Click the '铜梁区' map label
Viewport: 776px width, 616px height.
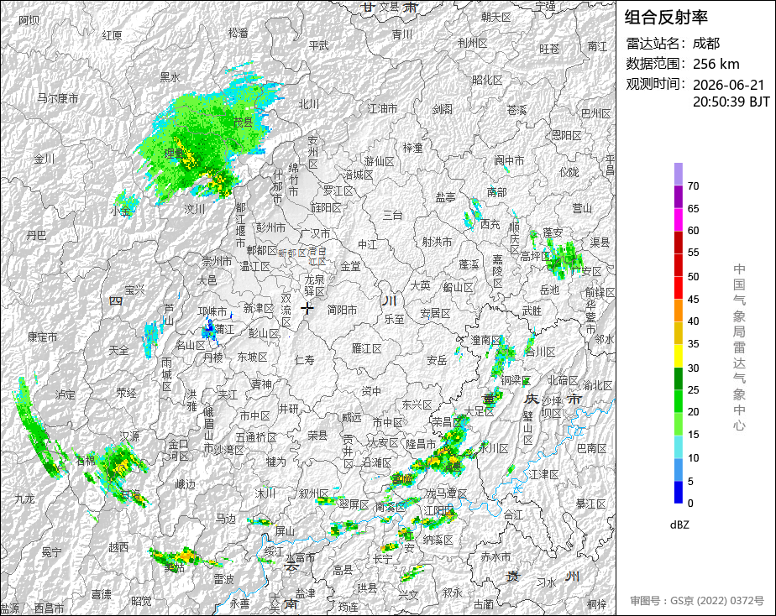516,380
